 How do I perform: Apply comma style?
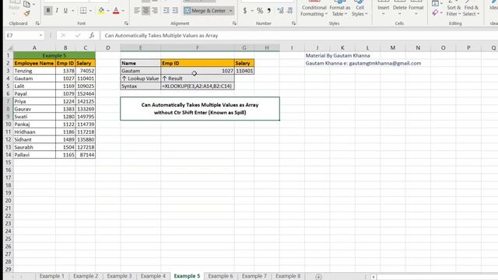pyautogui.click(x=268, y=10)
